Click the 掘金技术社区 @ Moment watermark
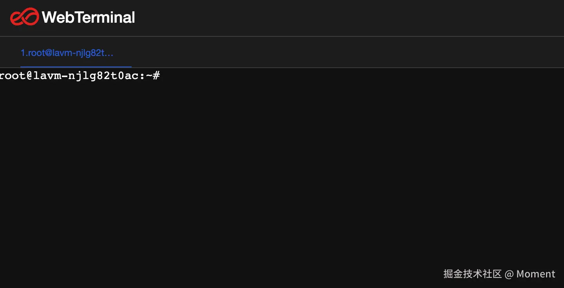 click(499, 274)
